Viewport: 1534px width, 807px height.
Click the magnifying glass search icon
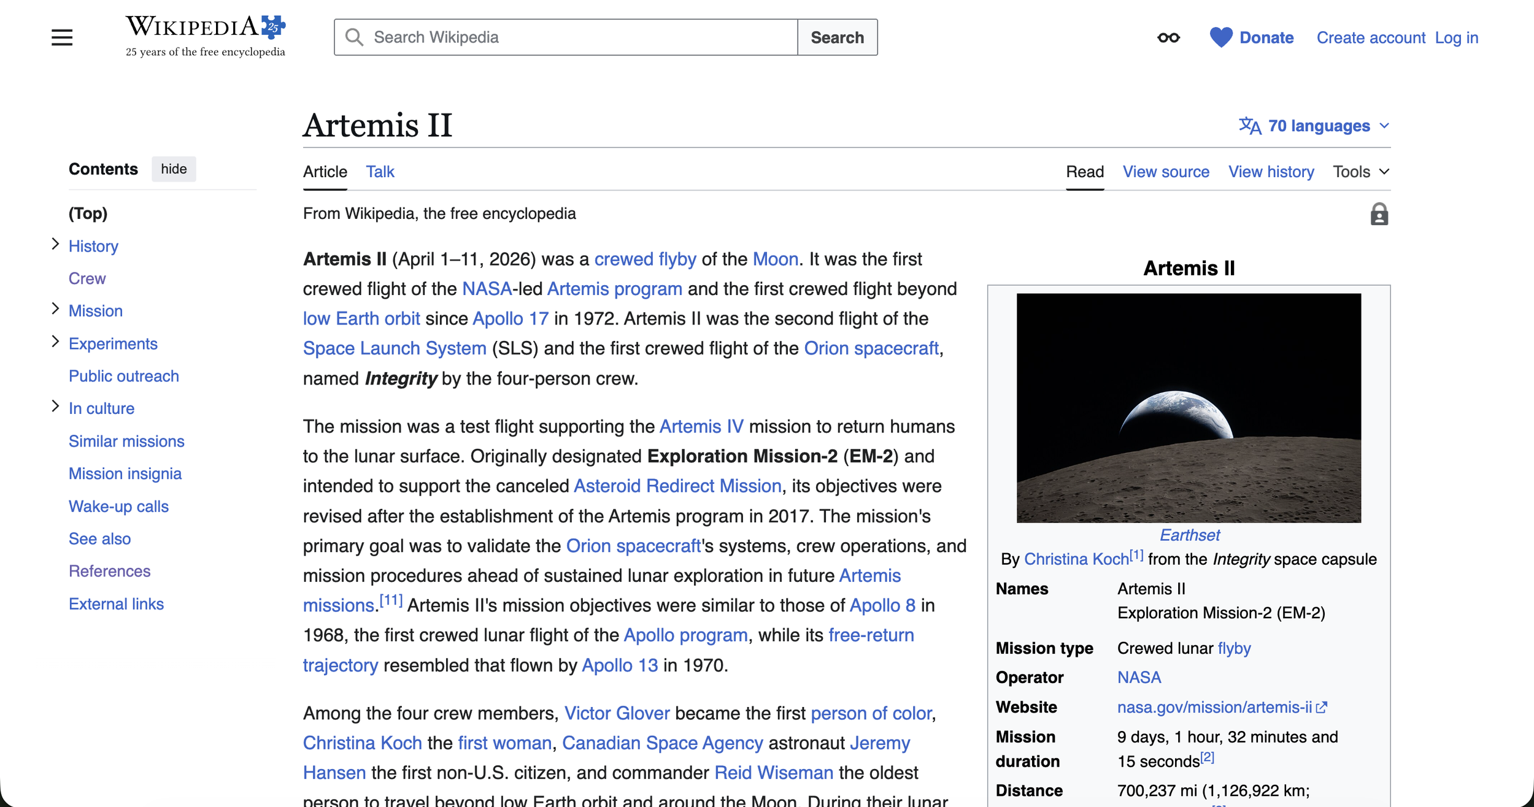click(x=354, y=37)
